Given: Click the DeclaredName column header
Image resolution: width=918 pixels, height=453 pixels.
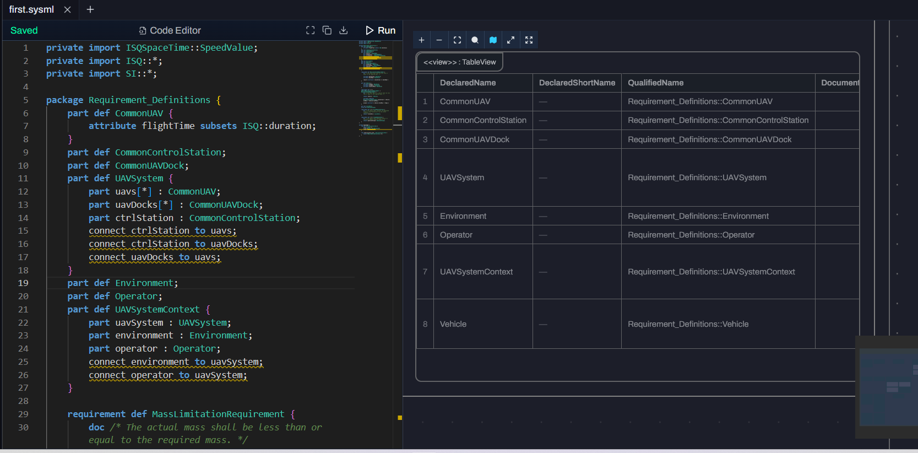Looking at the screenshot, I should (483, 83).
